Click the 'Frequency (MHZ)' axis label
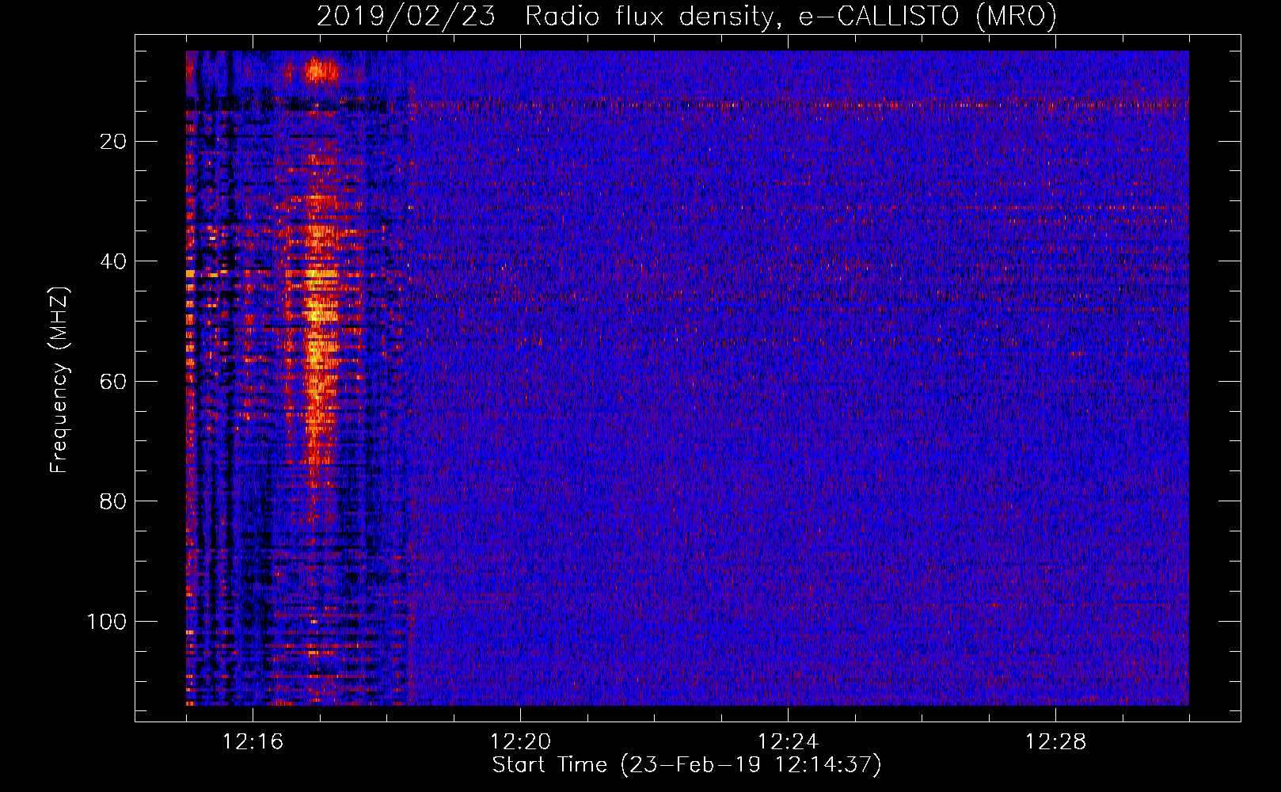The height and width of the screenshot is (792, 1281). 59,380
